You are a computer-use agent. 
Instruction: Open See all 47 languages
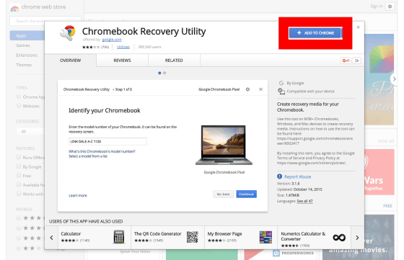304,201
